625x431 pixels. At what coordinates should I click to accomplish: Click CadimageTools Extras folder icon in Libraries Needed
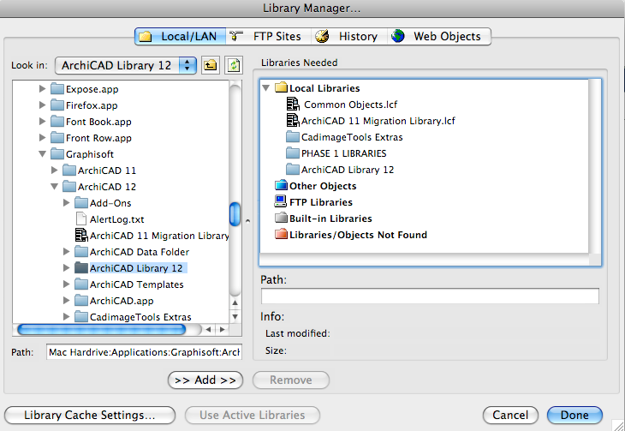[x=293, y=137]
